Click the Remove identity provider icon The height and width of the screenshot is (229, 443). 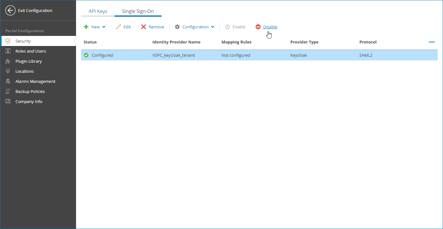click(x=144, y=27)
